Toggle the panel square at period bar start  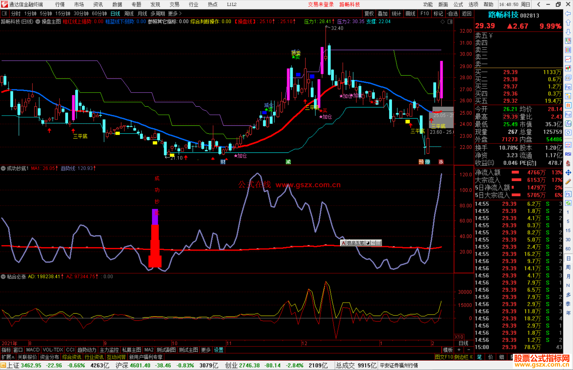4,14
